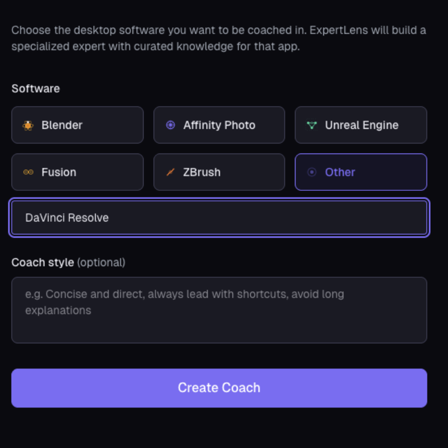The width and height of the screenshot is (448, 448).
Task: Click the (optional) text next to Coach style
Action: (101, 262)
